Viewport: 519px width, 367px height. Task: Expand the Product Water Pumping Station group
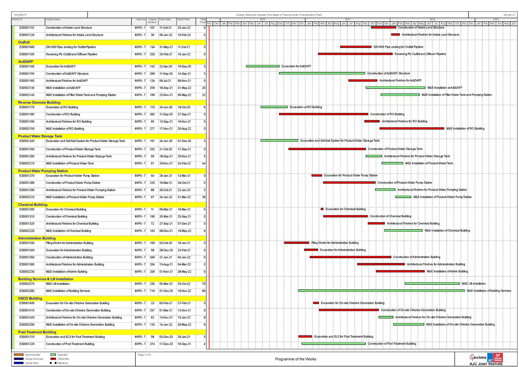coord(43,171)
